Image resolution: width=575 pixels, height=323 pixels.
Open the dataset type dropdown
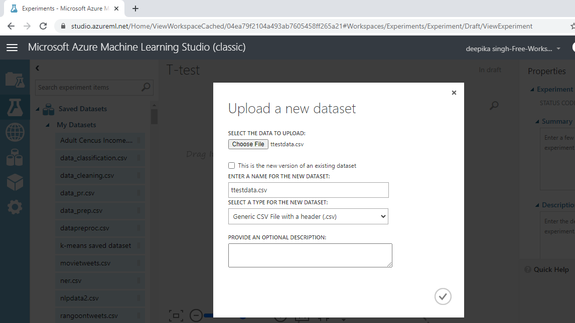click(308, 216)
